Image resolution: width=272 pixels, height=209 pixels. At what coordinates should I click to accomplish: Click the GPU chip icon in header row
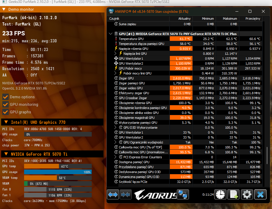click(116, 34)
